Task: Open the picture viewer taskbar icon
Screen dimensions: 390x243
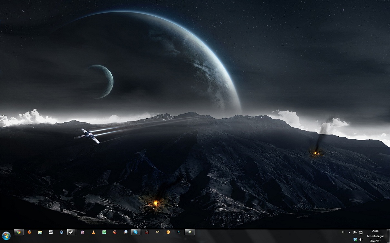Action: tap(50, 232)
